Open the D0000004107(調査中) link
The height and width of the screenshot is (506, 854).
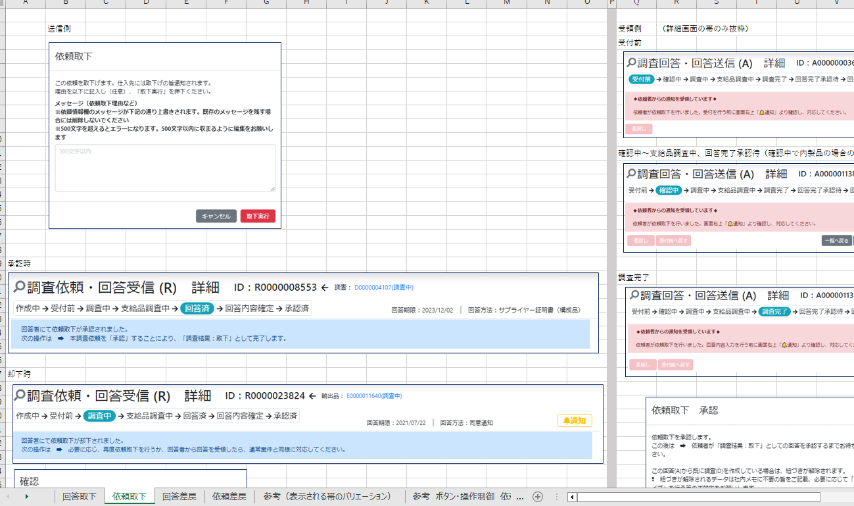[x=383, y=288]
